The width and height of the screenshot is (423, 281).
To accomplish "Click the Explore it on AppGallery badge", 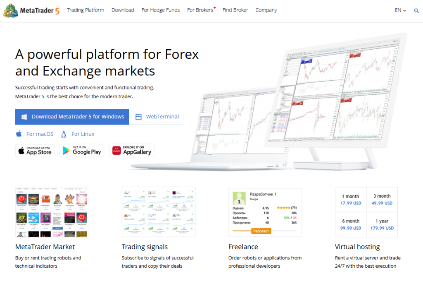I will pyautogui.click(x=131, y=150).
